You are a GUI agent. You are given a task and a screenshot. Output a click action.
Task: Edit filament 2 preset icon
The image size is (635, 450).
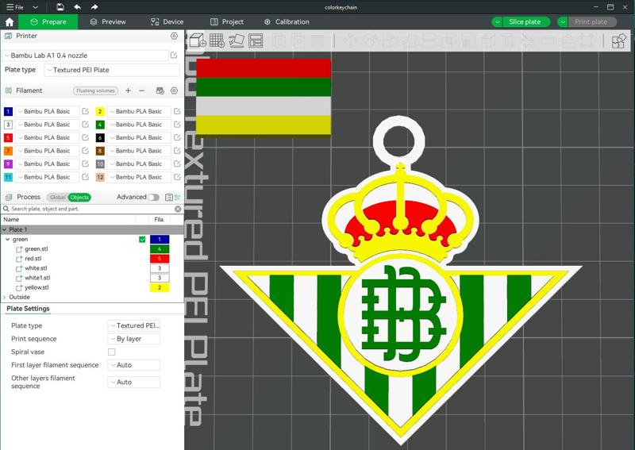tap(177, 111)
